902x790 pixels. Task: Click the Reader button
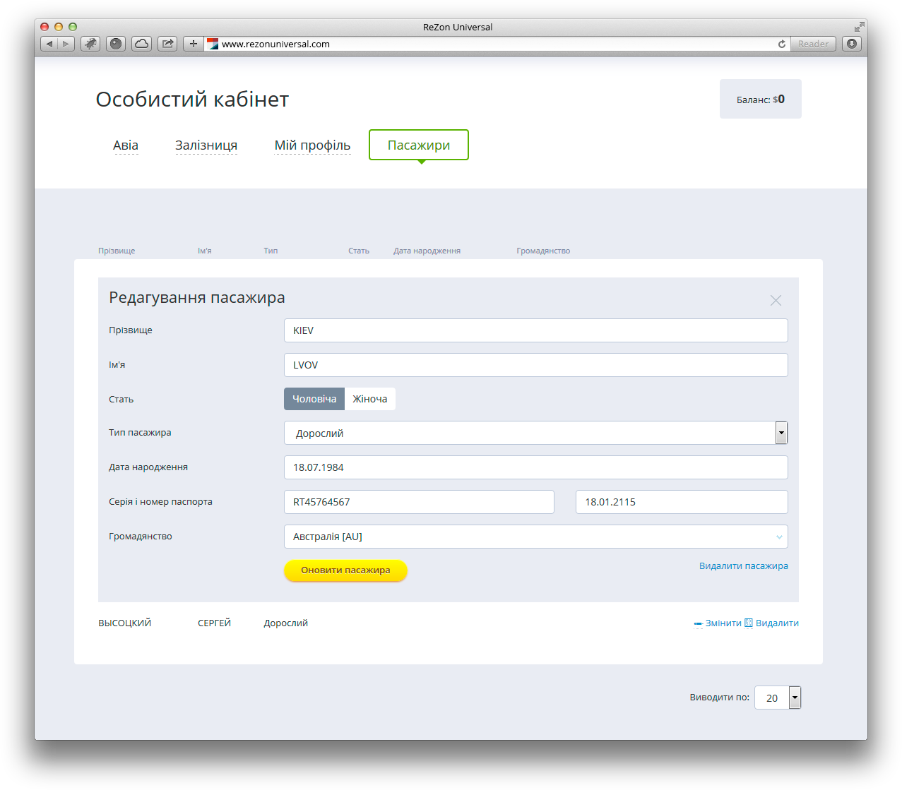tap(813, 44)
